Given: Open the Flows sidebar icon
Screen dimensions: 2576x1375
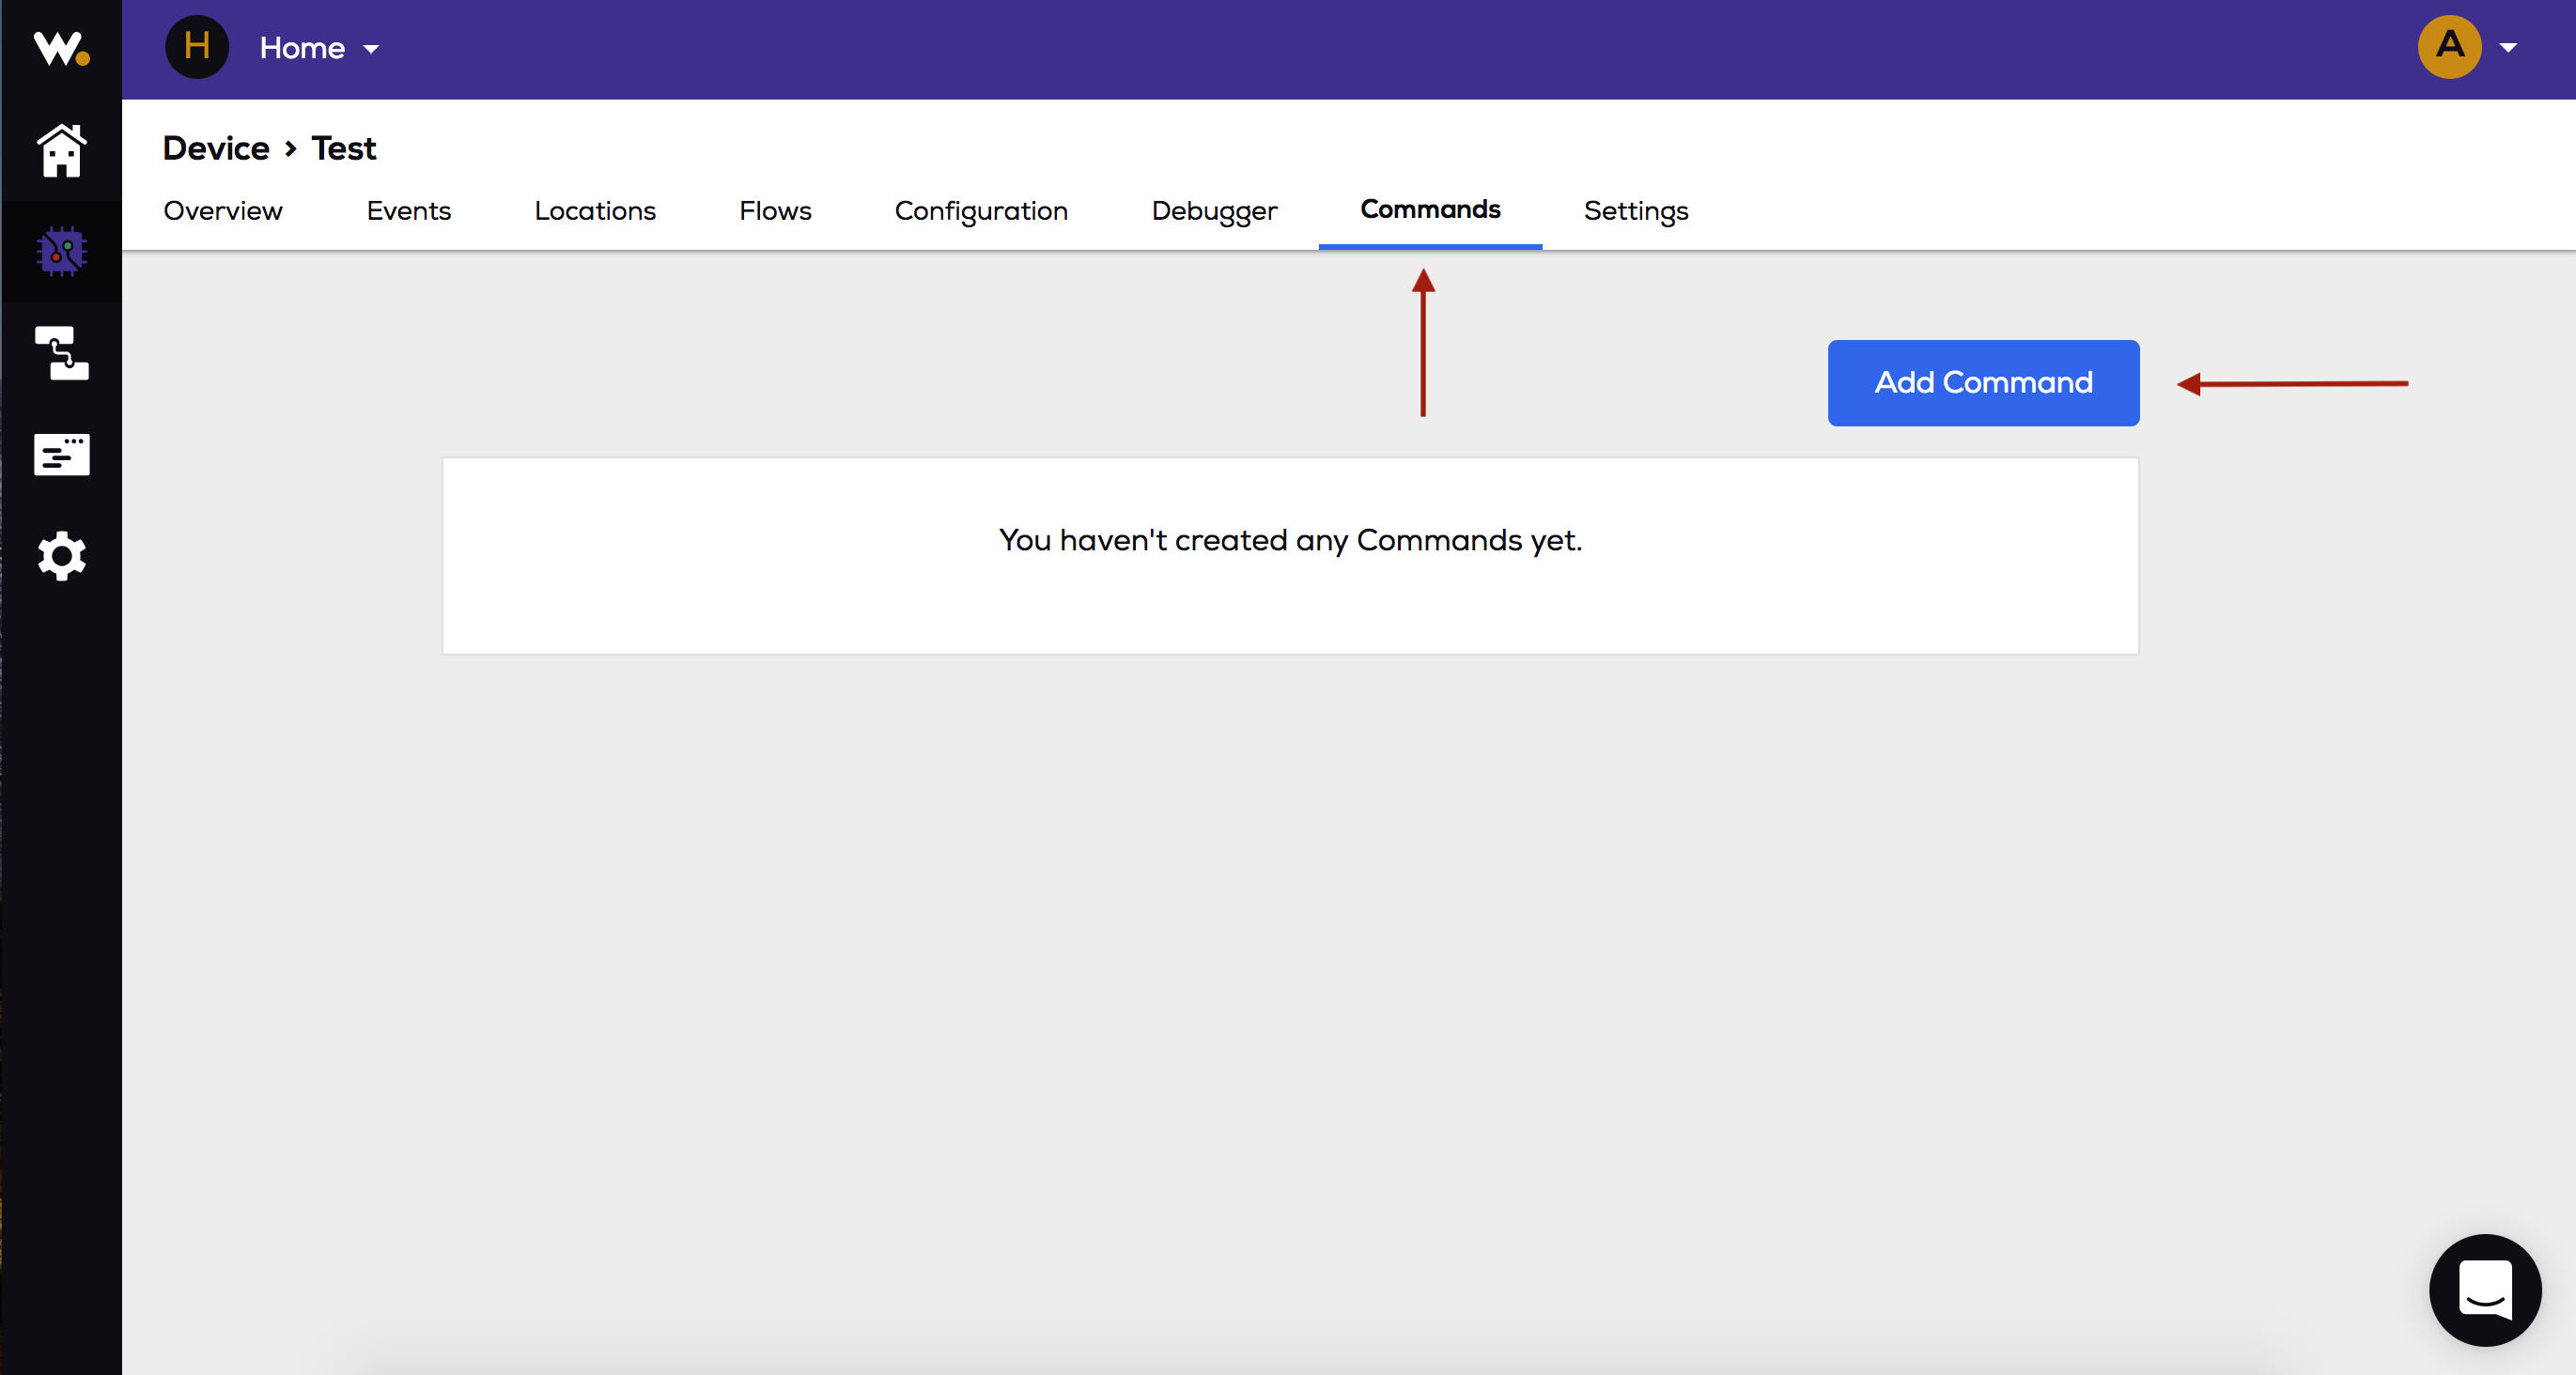Looking at the screenshot, I should click(x=61, y=353).
